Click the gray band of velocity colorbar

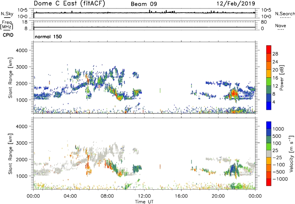click(x=269, y=154)
